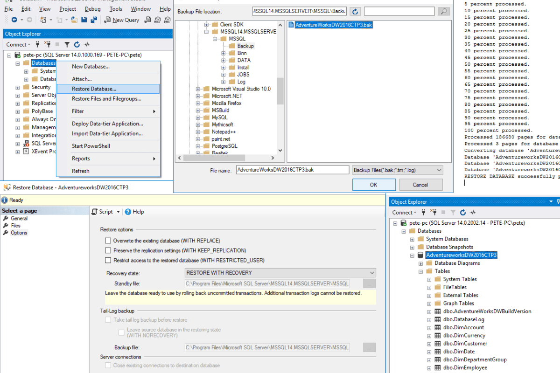The image size is (560, 373).
Task: Check Restrict access to the restored database
Action: [108, 260]
